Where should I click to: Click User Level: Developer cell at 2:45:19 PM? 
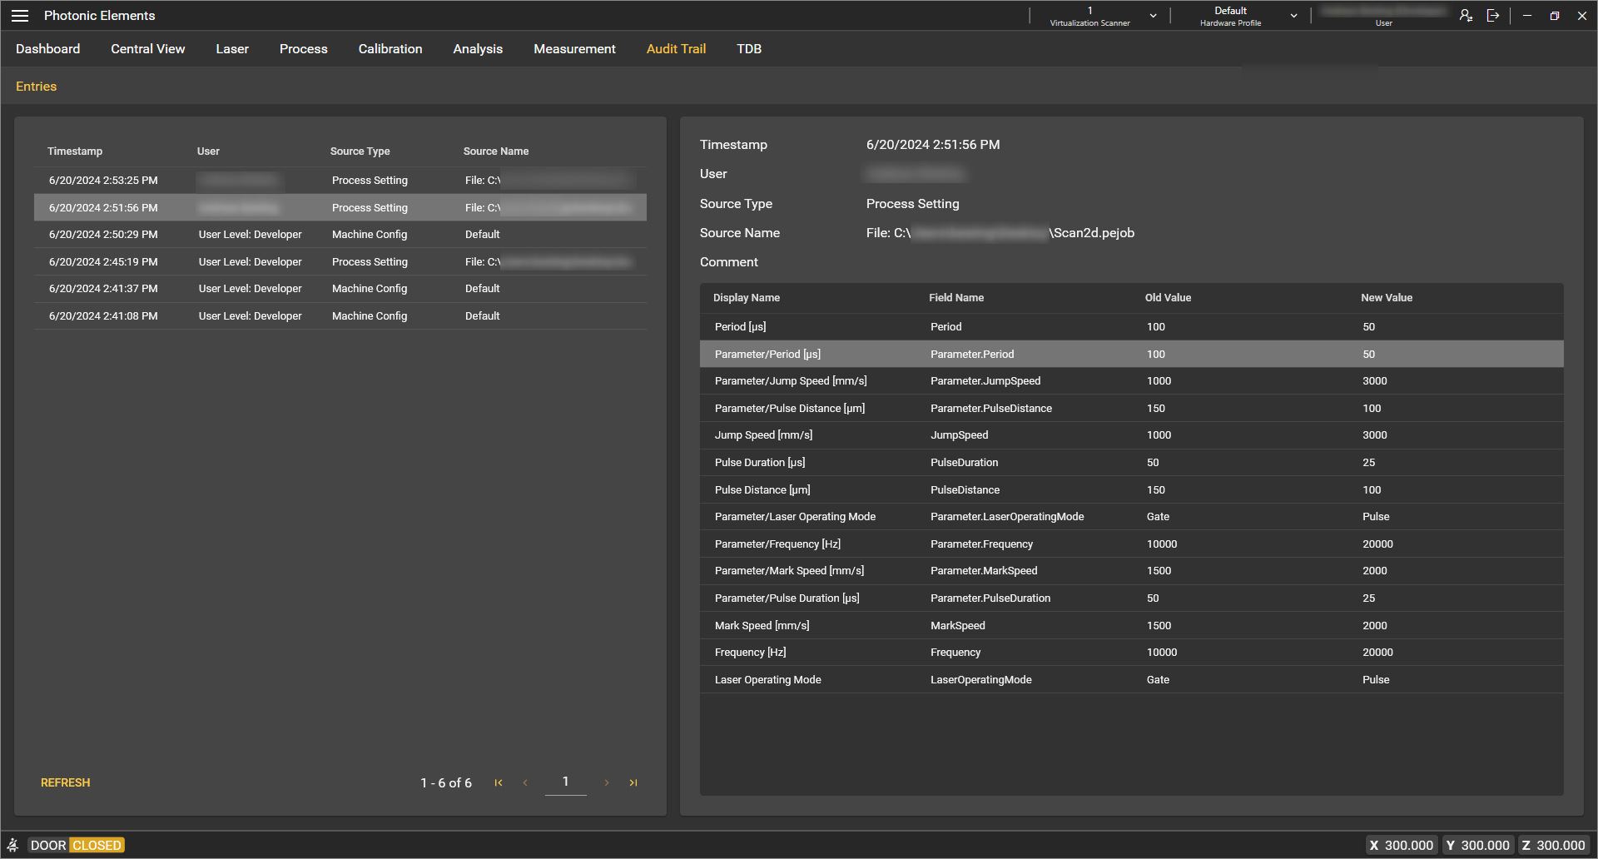[251, 262]
